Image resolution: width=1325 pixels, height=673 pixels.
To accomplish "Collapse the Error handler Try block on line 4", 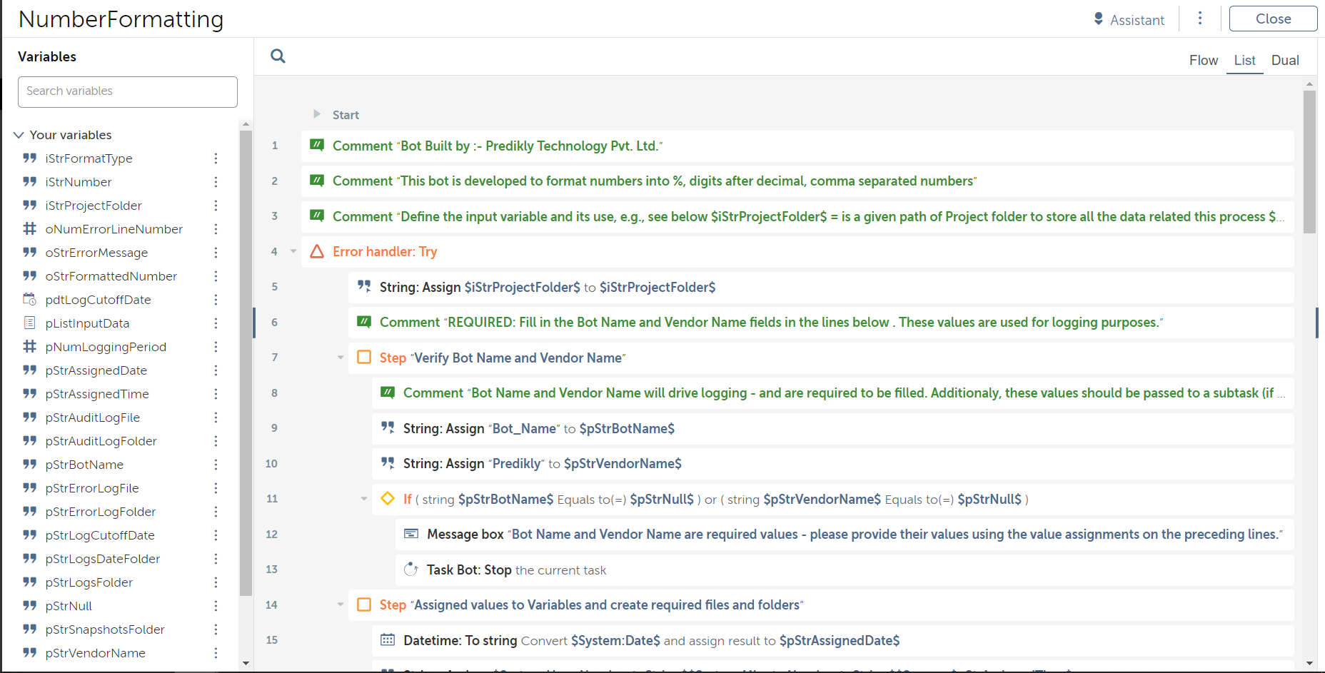I will point(293,251).
